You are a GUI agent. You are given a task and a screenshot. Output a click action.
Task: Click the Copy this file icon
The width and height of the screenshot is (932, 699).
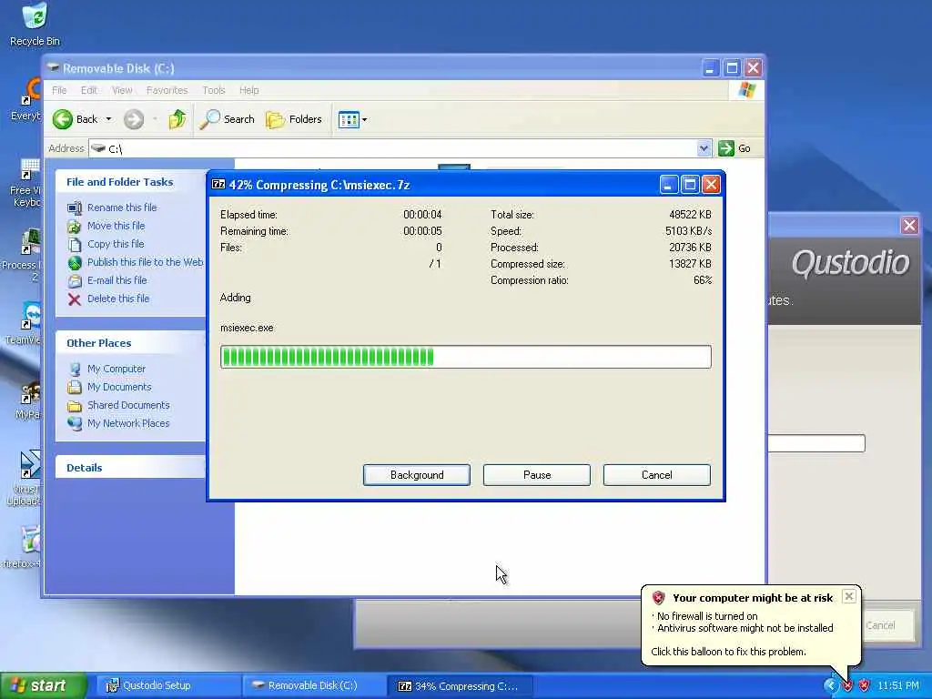pyautogui.click(x=75, y=244)
